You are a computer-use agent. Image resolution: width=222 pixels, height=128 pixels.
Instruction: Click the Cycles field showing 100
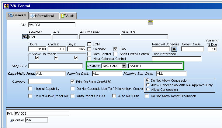coord(57,49)
